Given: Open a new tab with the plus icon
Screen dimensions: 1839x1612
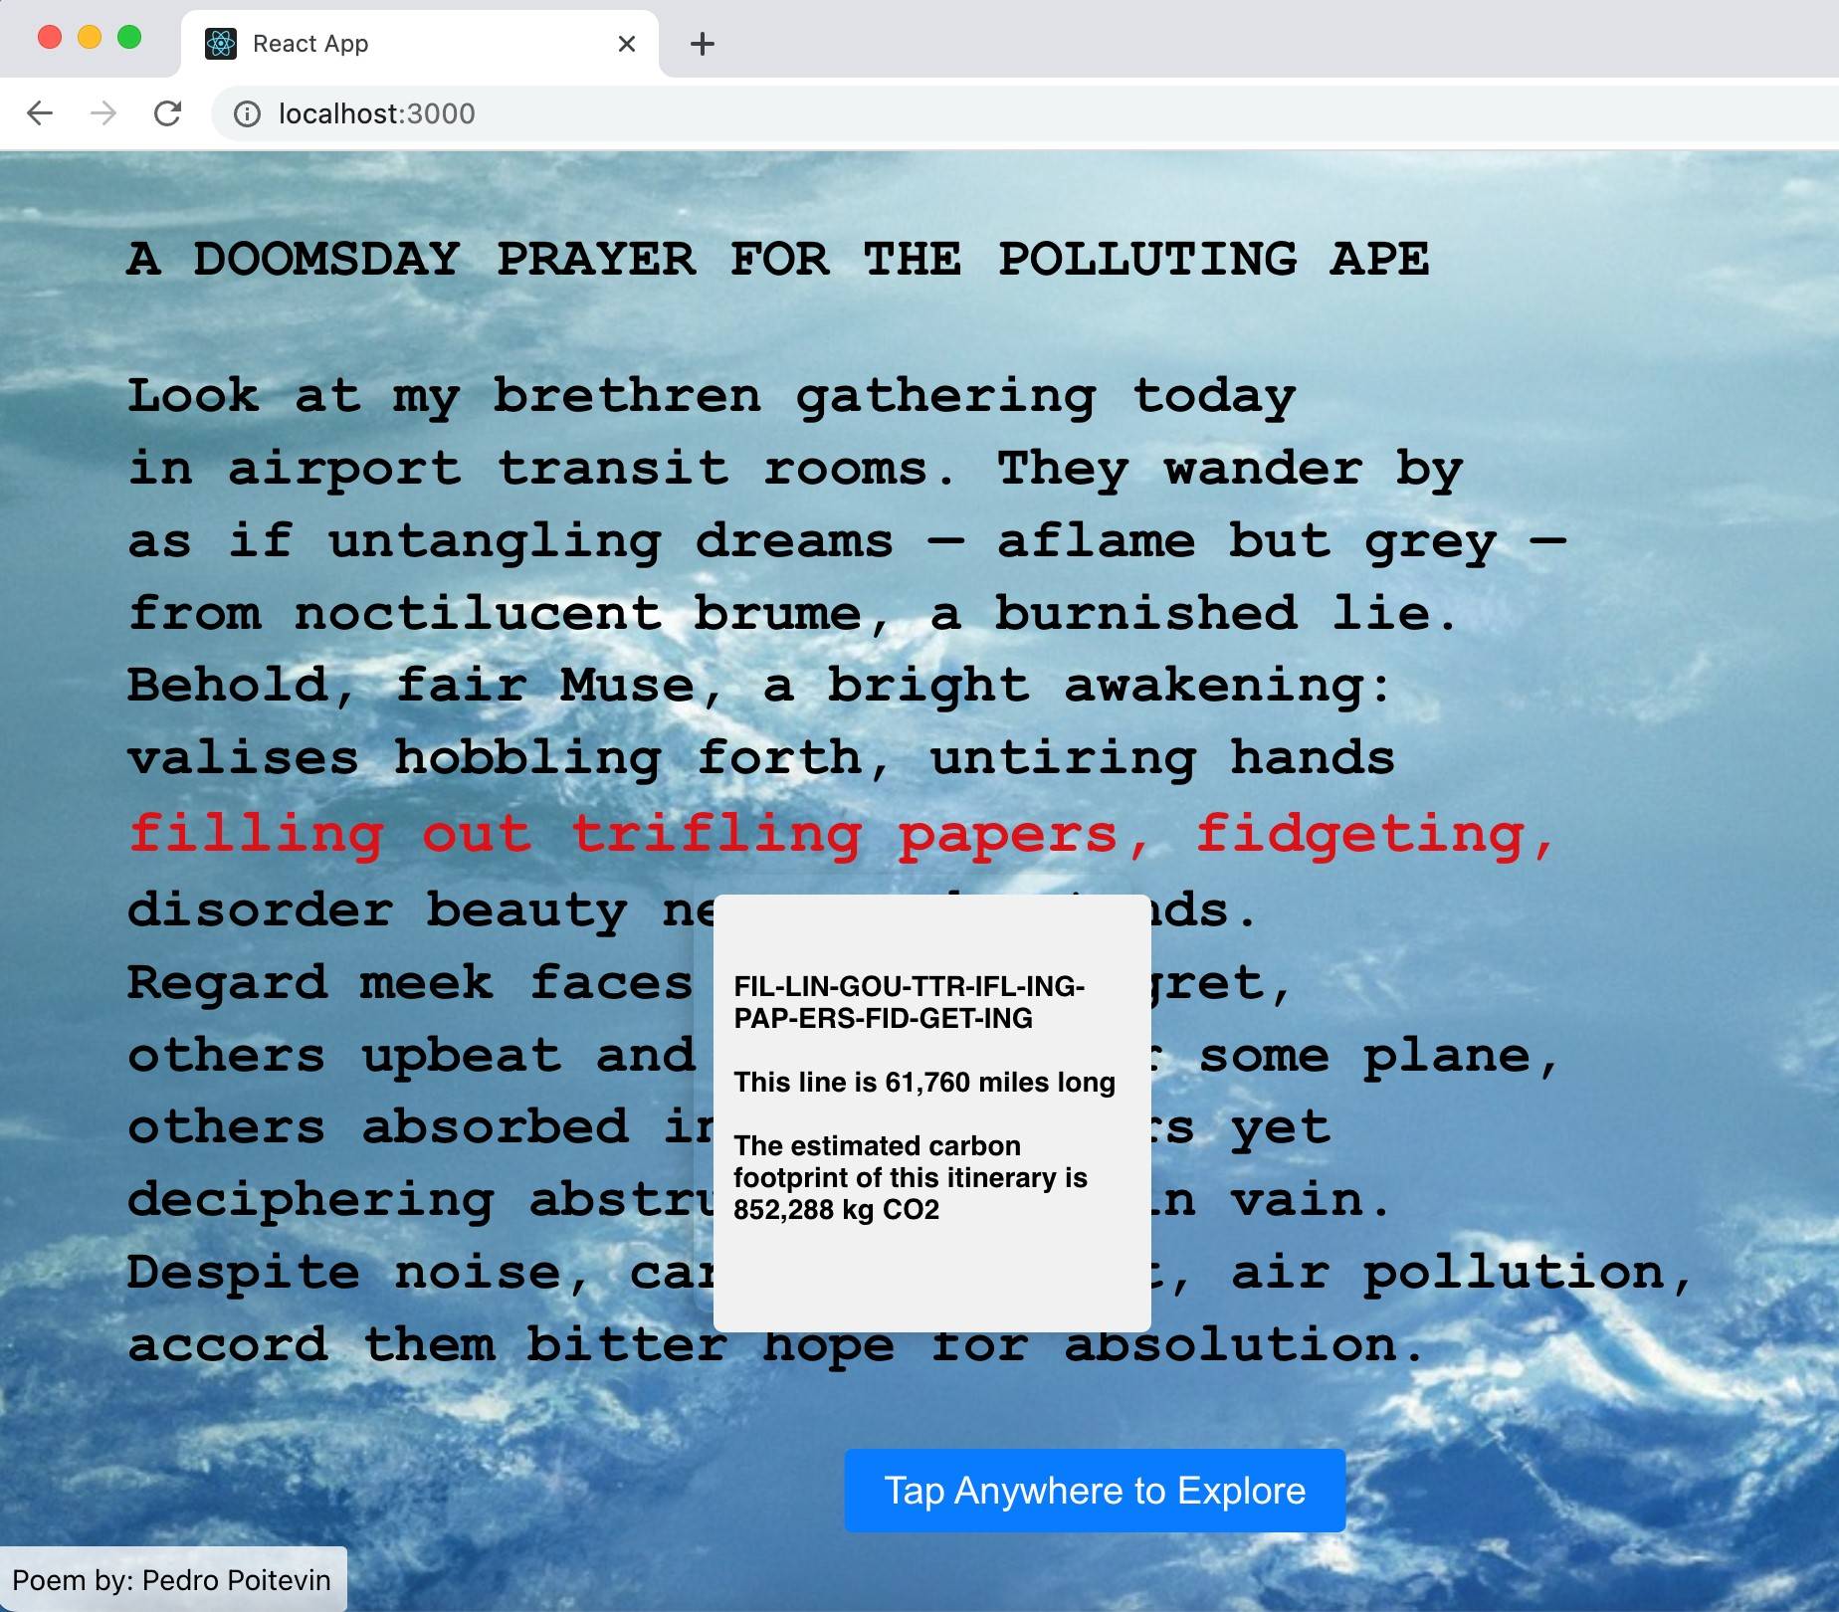Looking at the screenshot, I should (x=703, y=44).
